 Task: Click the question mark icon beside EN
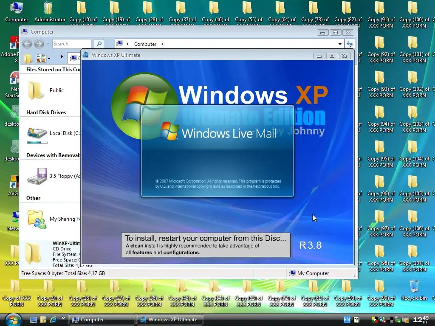(x=356, y=320)
